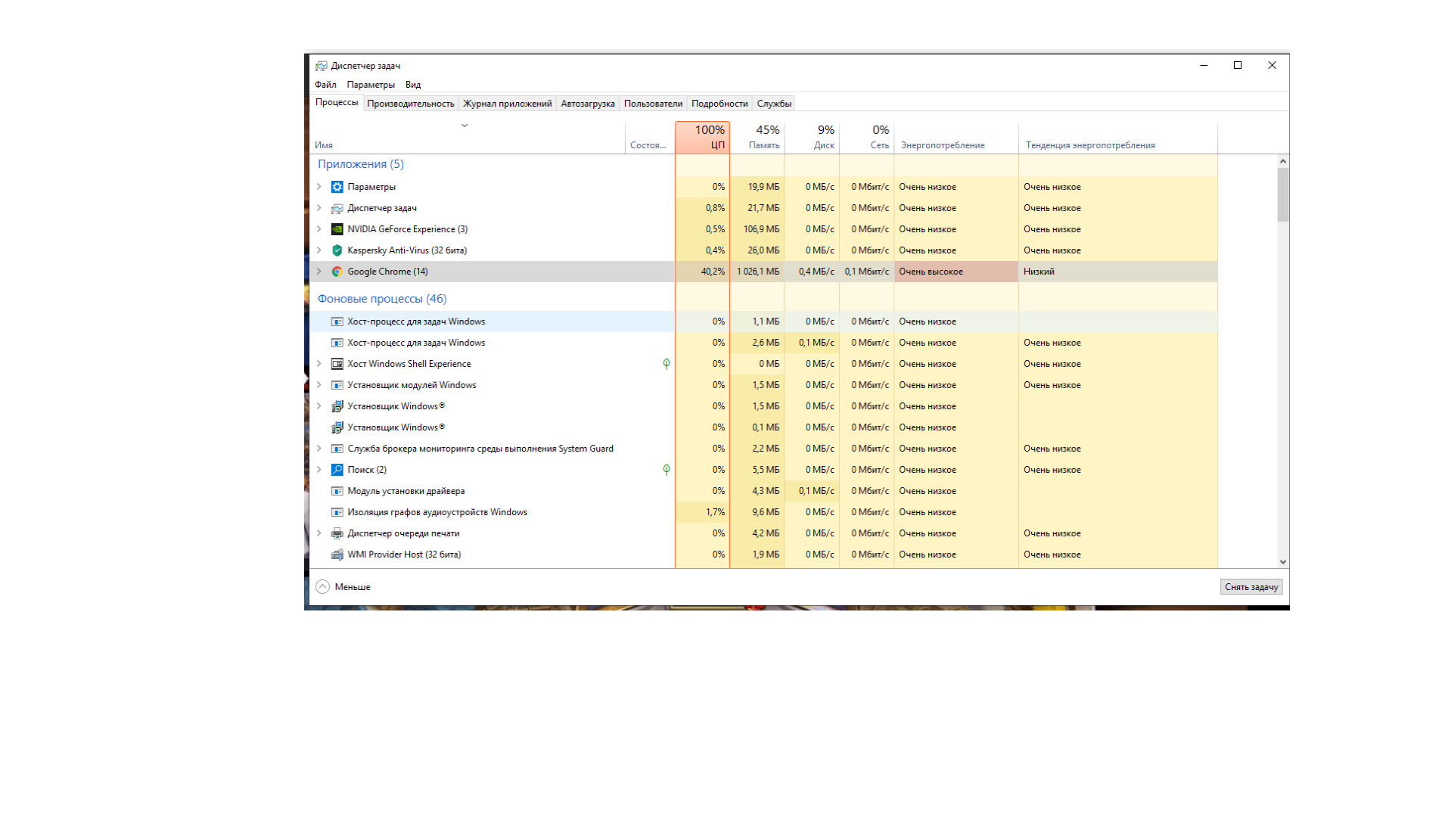
Task: Click the Снять задачу button
Action: (1251, 587)
